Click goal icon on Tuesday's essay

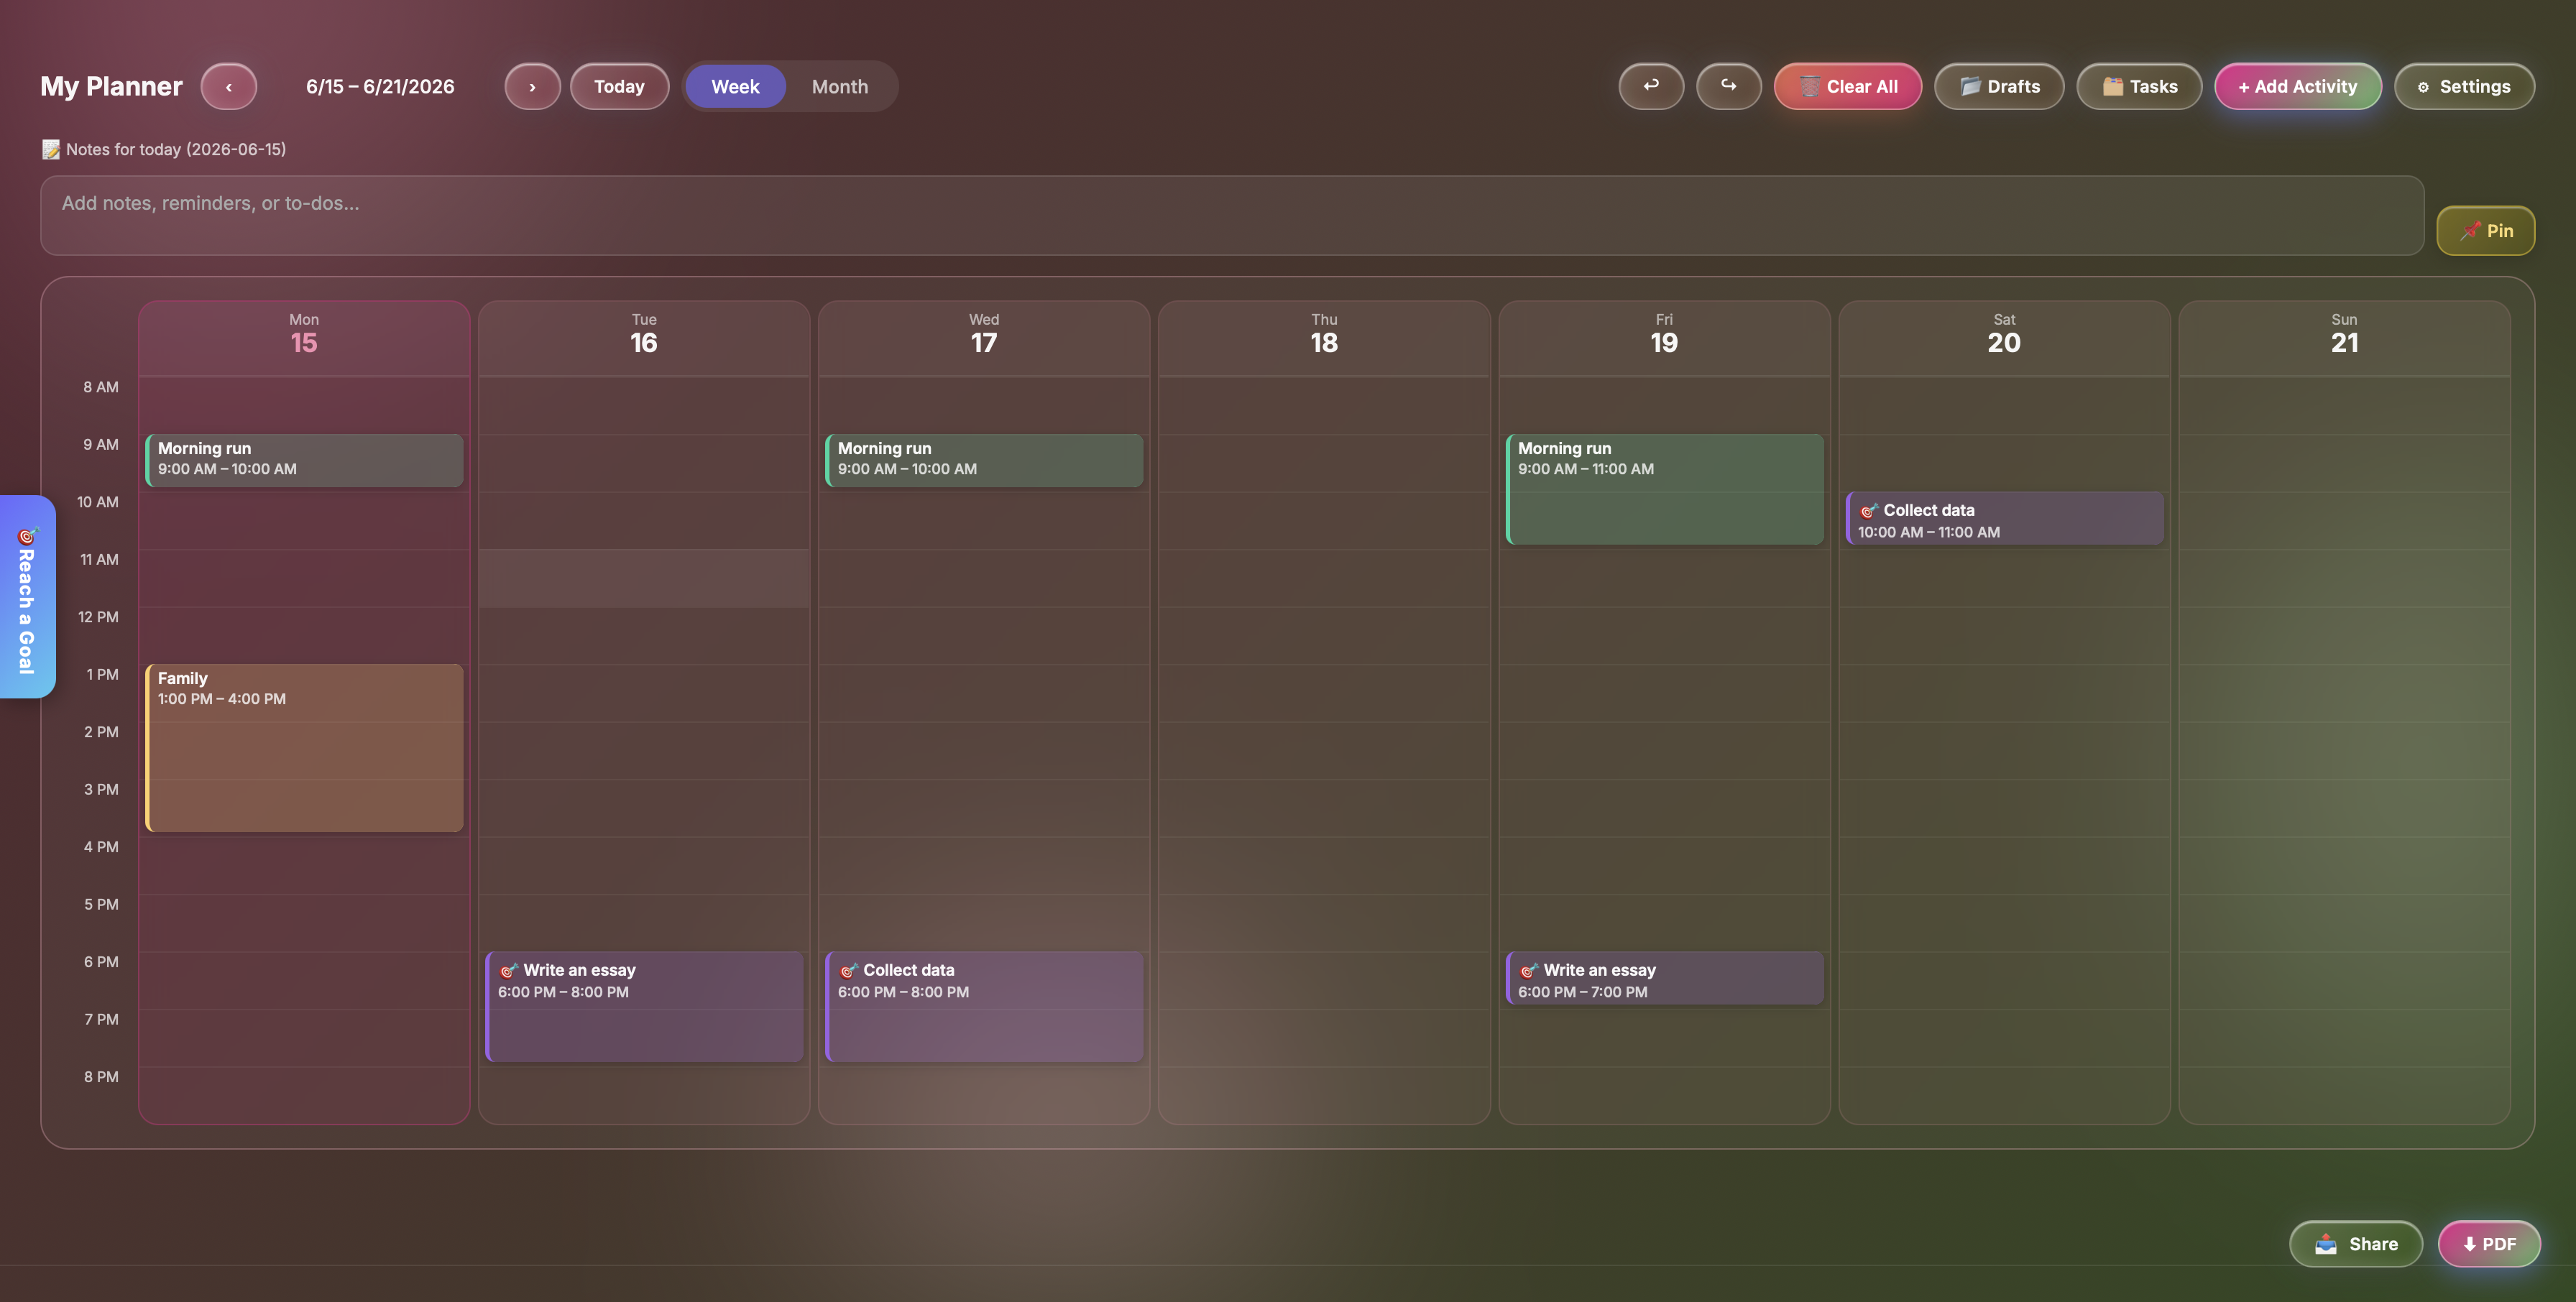coord(508,970)
